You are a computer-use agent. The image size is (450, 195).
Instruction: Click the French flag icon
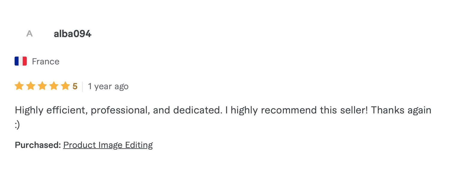(x=21, y=61)
